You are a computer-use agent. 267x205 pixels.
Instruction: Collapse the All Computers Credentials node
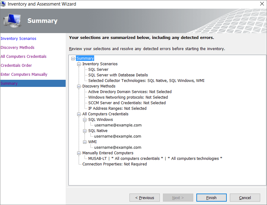click(79, 114)
